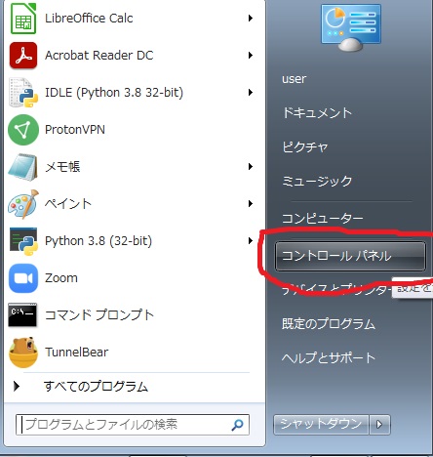Open the IDLE Python 3.8 icon

22,93
